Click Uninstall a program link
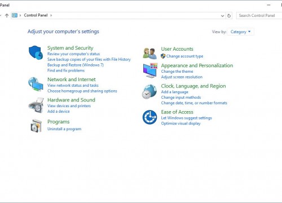This screenshot has width=282, height=203. coord(64,129)
